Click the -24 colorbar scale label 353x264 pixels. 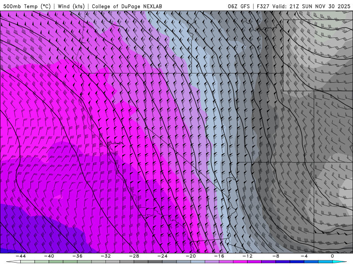pos(162,256)
